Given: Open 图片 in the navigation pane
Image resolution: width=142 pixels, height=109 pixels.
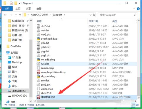Looking at the screenshot, I should [12, 72].
